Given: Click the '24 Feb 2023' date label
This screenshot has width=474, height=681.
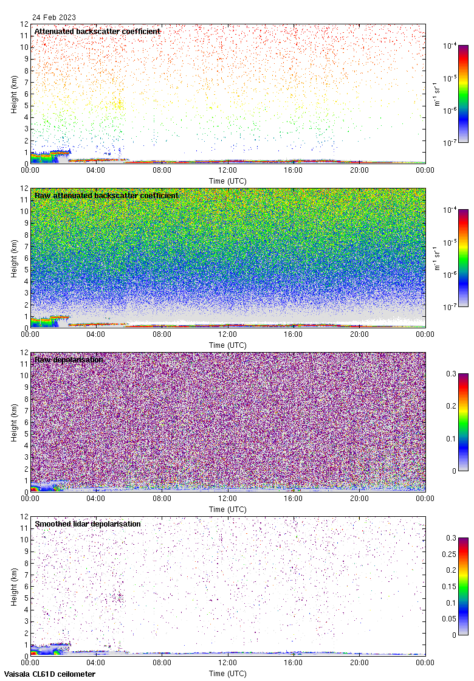Looking at the screenshot, I should tap(54, 18).
